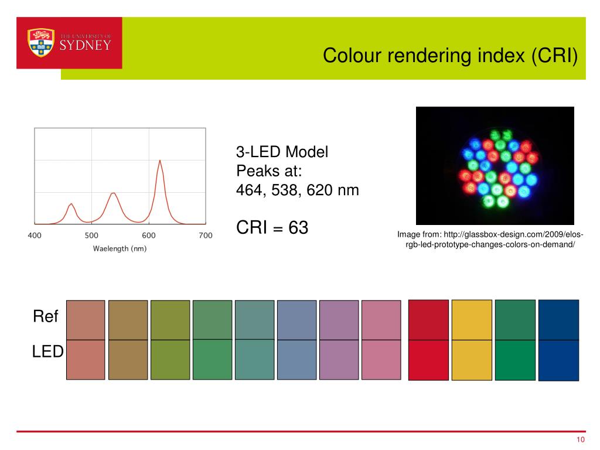600x450 pixels.
Task: Pick the Ref row saturated red swatch
Action: (428, 320)
